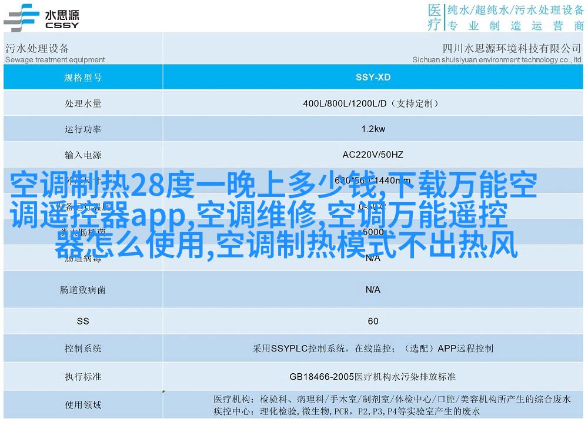The height and width of the screenshot is (422, 588).
Task: Click the 'Sewage treatment equipment' subtitle
Action: click(55, 59)
